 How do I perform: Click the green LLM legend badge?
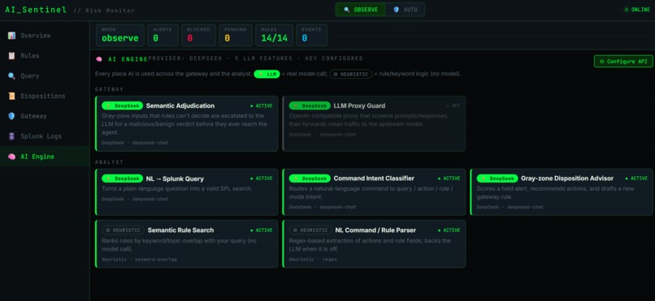pyautogui.click(x=267, y=74)
